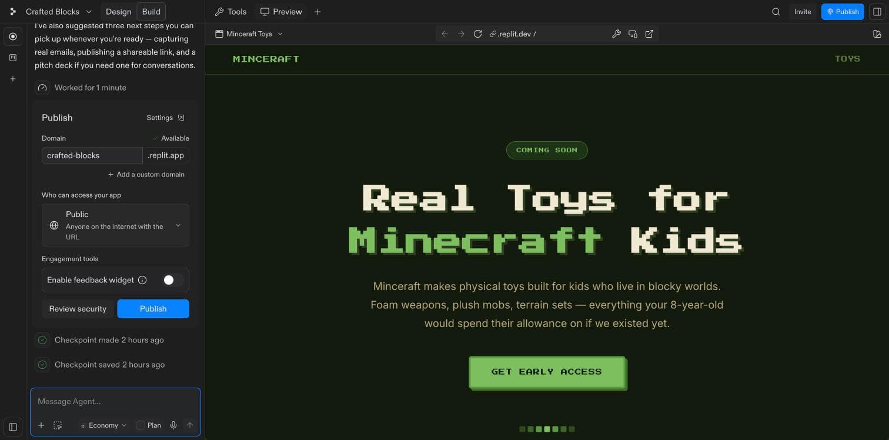
Task: Switch to the Build tab
Action: coord(151,12)
